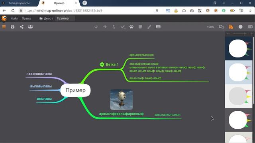This screenshot has width=255, height=143.
Task: Decrease theme thumbnail size with minus
Action: click(228, 34)
